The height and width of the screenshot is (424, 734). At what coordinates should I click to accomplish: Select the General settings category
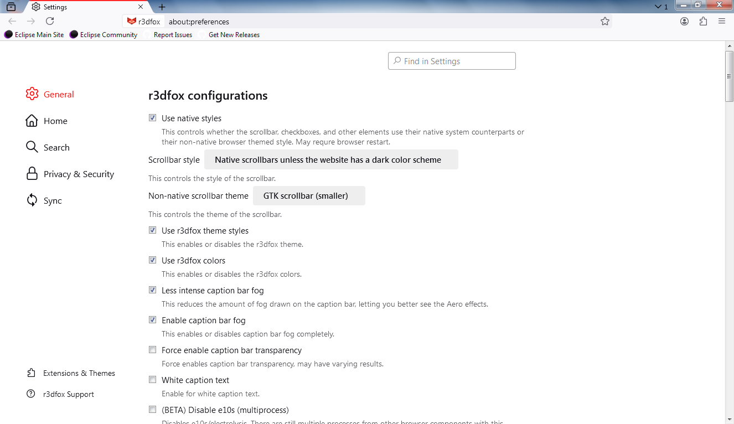point(50,94)
